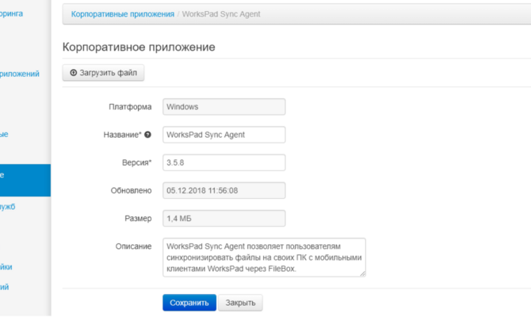The image size is (531, 317).
Task: Click the help icon next to Название
Action: tap(148, 135)
